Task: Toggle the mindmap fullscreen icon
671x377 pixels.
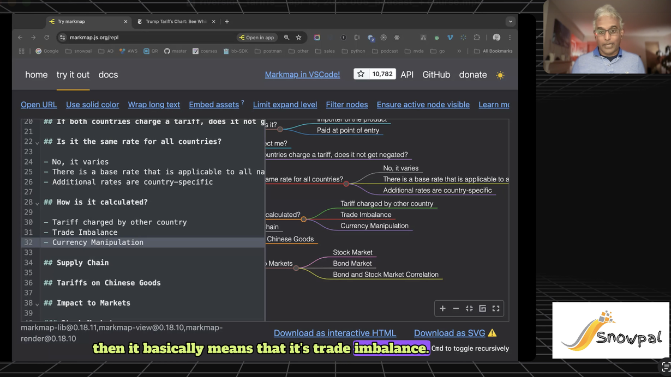Action: [x=496, y=309]
